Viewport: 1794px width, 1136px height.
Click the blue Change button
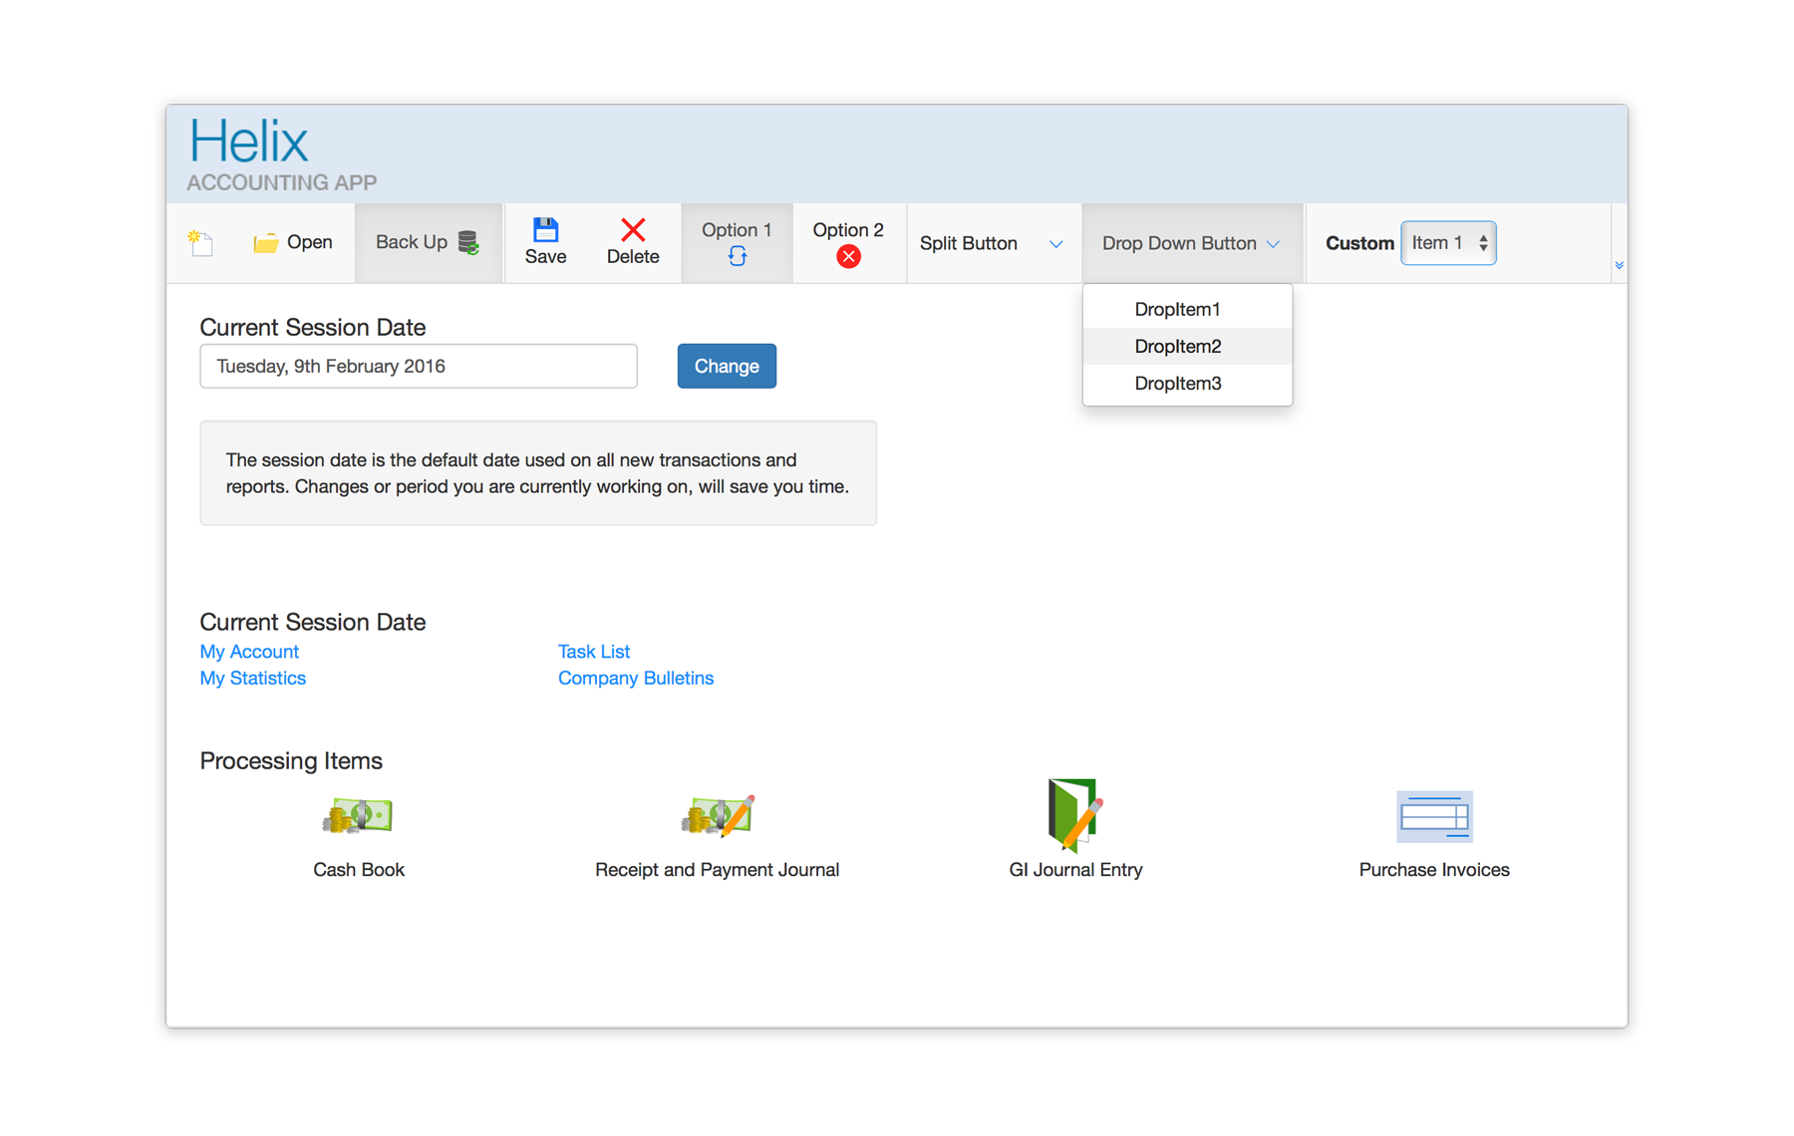(727, 367)
